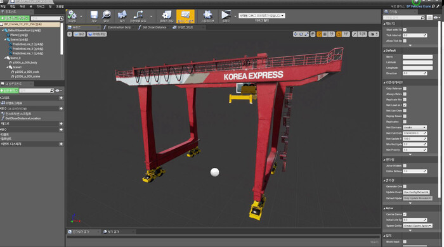Click the Find in Content Browser icon
Screen dimensions: 444x247
click(122, 15)
